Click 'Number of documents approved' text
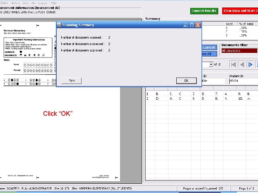This screenshot has width=258, height=193. [x=82, y=50]
